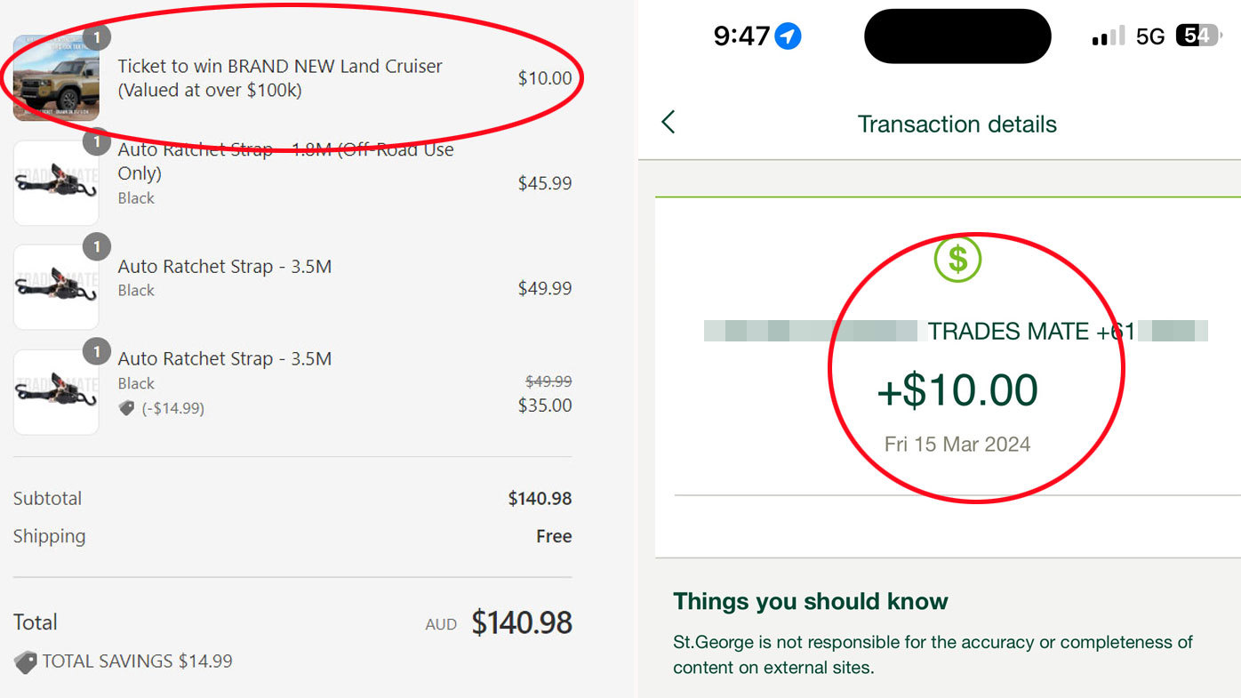Click the +$10.00 transaction amount
Image resolution: width=1241 pixels, height=698 pixels.
(x=957, y=391)
